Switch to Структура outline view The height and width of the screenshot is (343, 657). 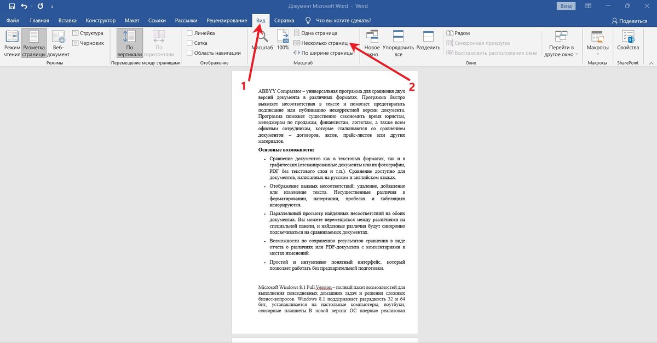pos(87,33)
